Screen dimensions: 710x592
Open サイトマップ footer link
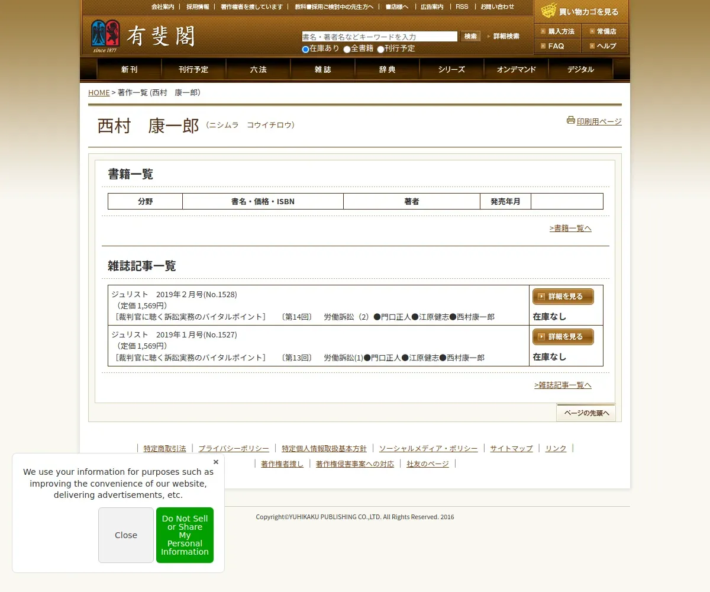pos(511,449)
